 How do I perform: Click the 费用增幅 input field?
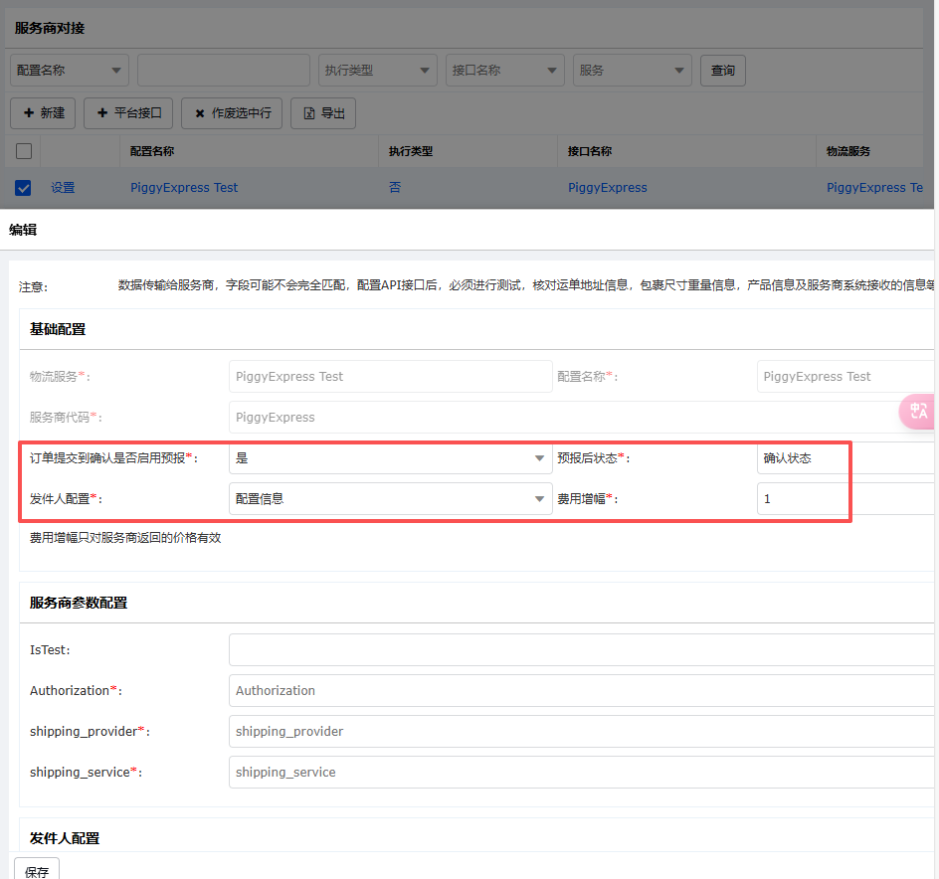(845, 499)
